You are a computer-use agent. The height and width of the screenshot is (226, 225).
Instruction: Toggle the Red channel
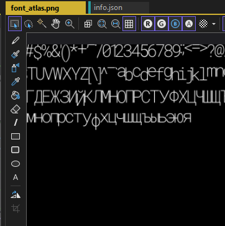[x=148, y=24]
